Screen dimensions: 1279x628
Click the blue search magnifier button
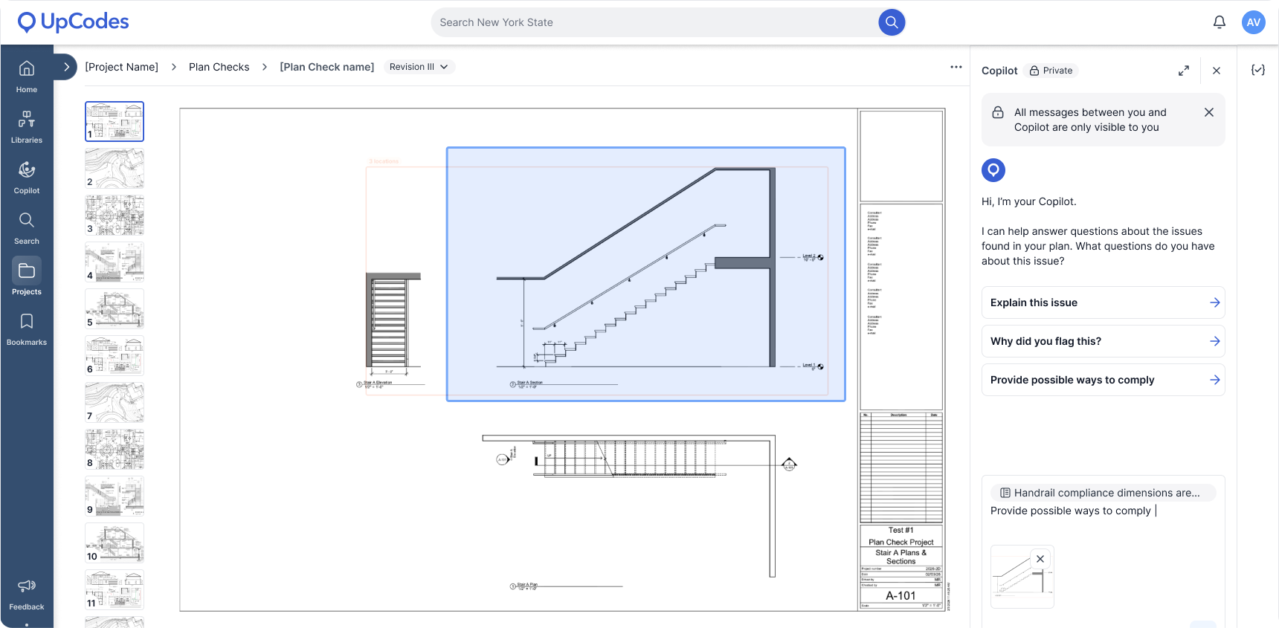point(892,22)
